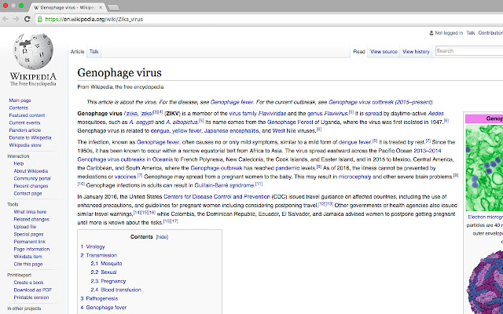
Task: Open Contents in the sidebar navigation
Action: pos(18,108)
